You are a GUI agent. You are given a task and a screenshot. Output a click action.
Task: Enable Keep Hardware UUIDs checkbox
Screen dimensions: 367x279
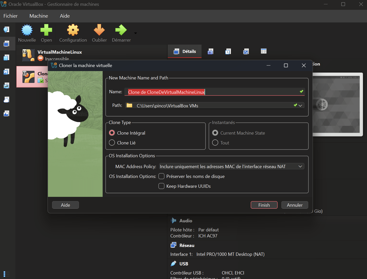pos(161,186)
